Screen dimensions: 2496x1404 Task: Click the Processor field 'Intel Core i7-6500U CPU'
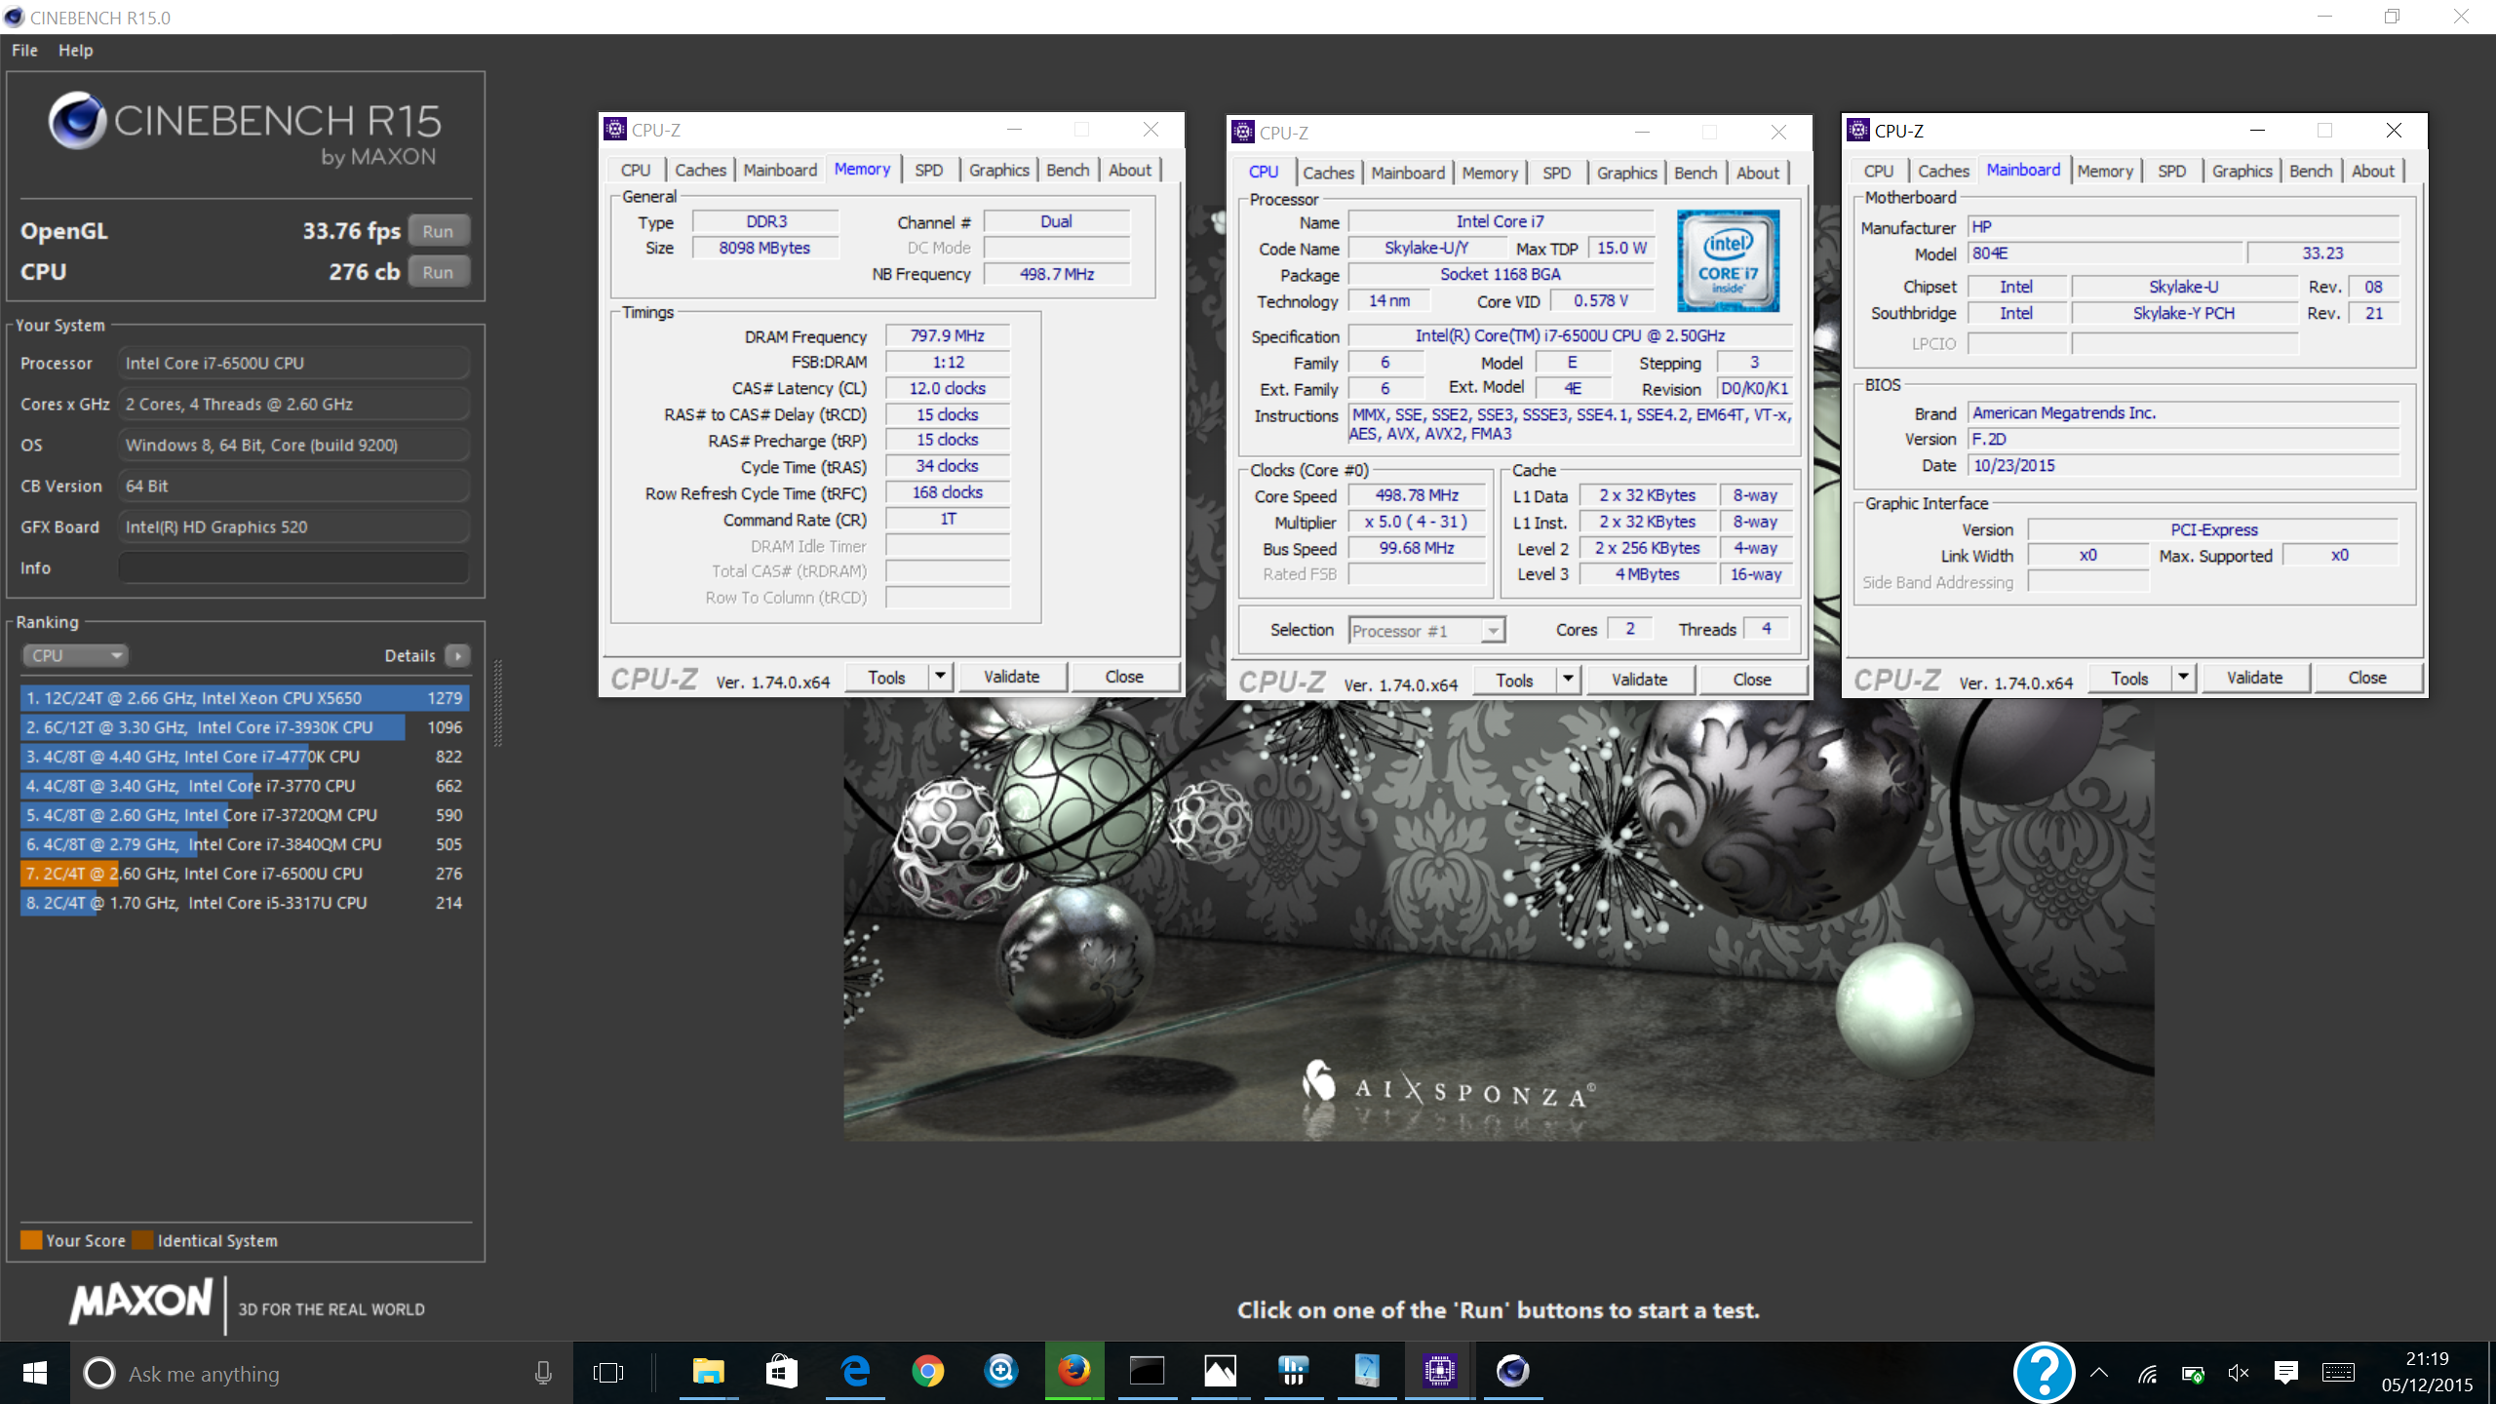pos(293,363)
